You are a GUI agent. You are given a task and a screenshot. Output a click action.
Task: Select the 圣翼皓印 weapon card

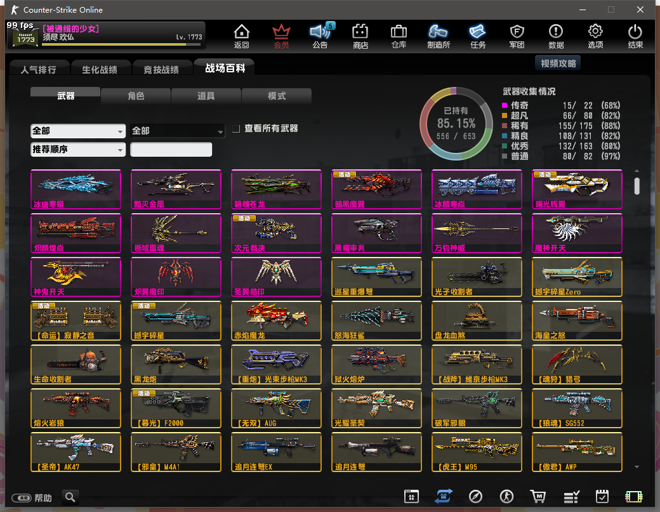pos(276,277)
